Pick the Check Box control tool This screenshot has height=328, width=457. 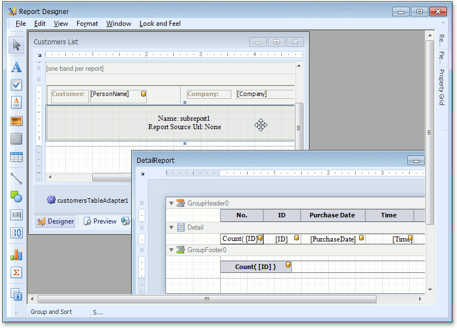coord(16,85)
